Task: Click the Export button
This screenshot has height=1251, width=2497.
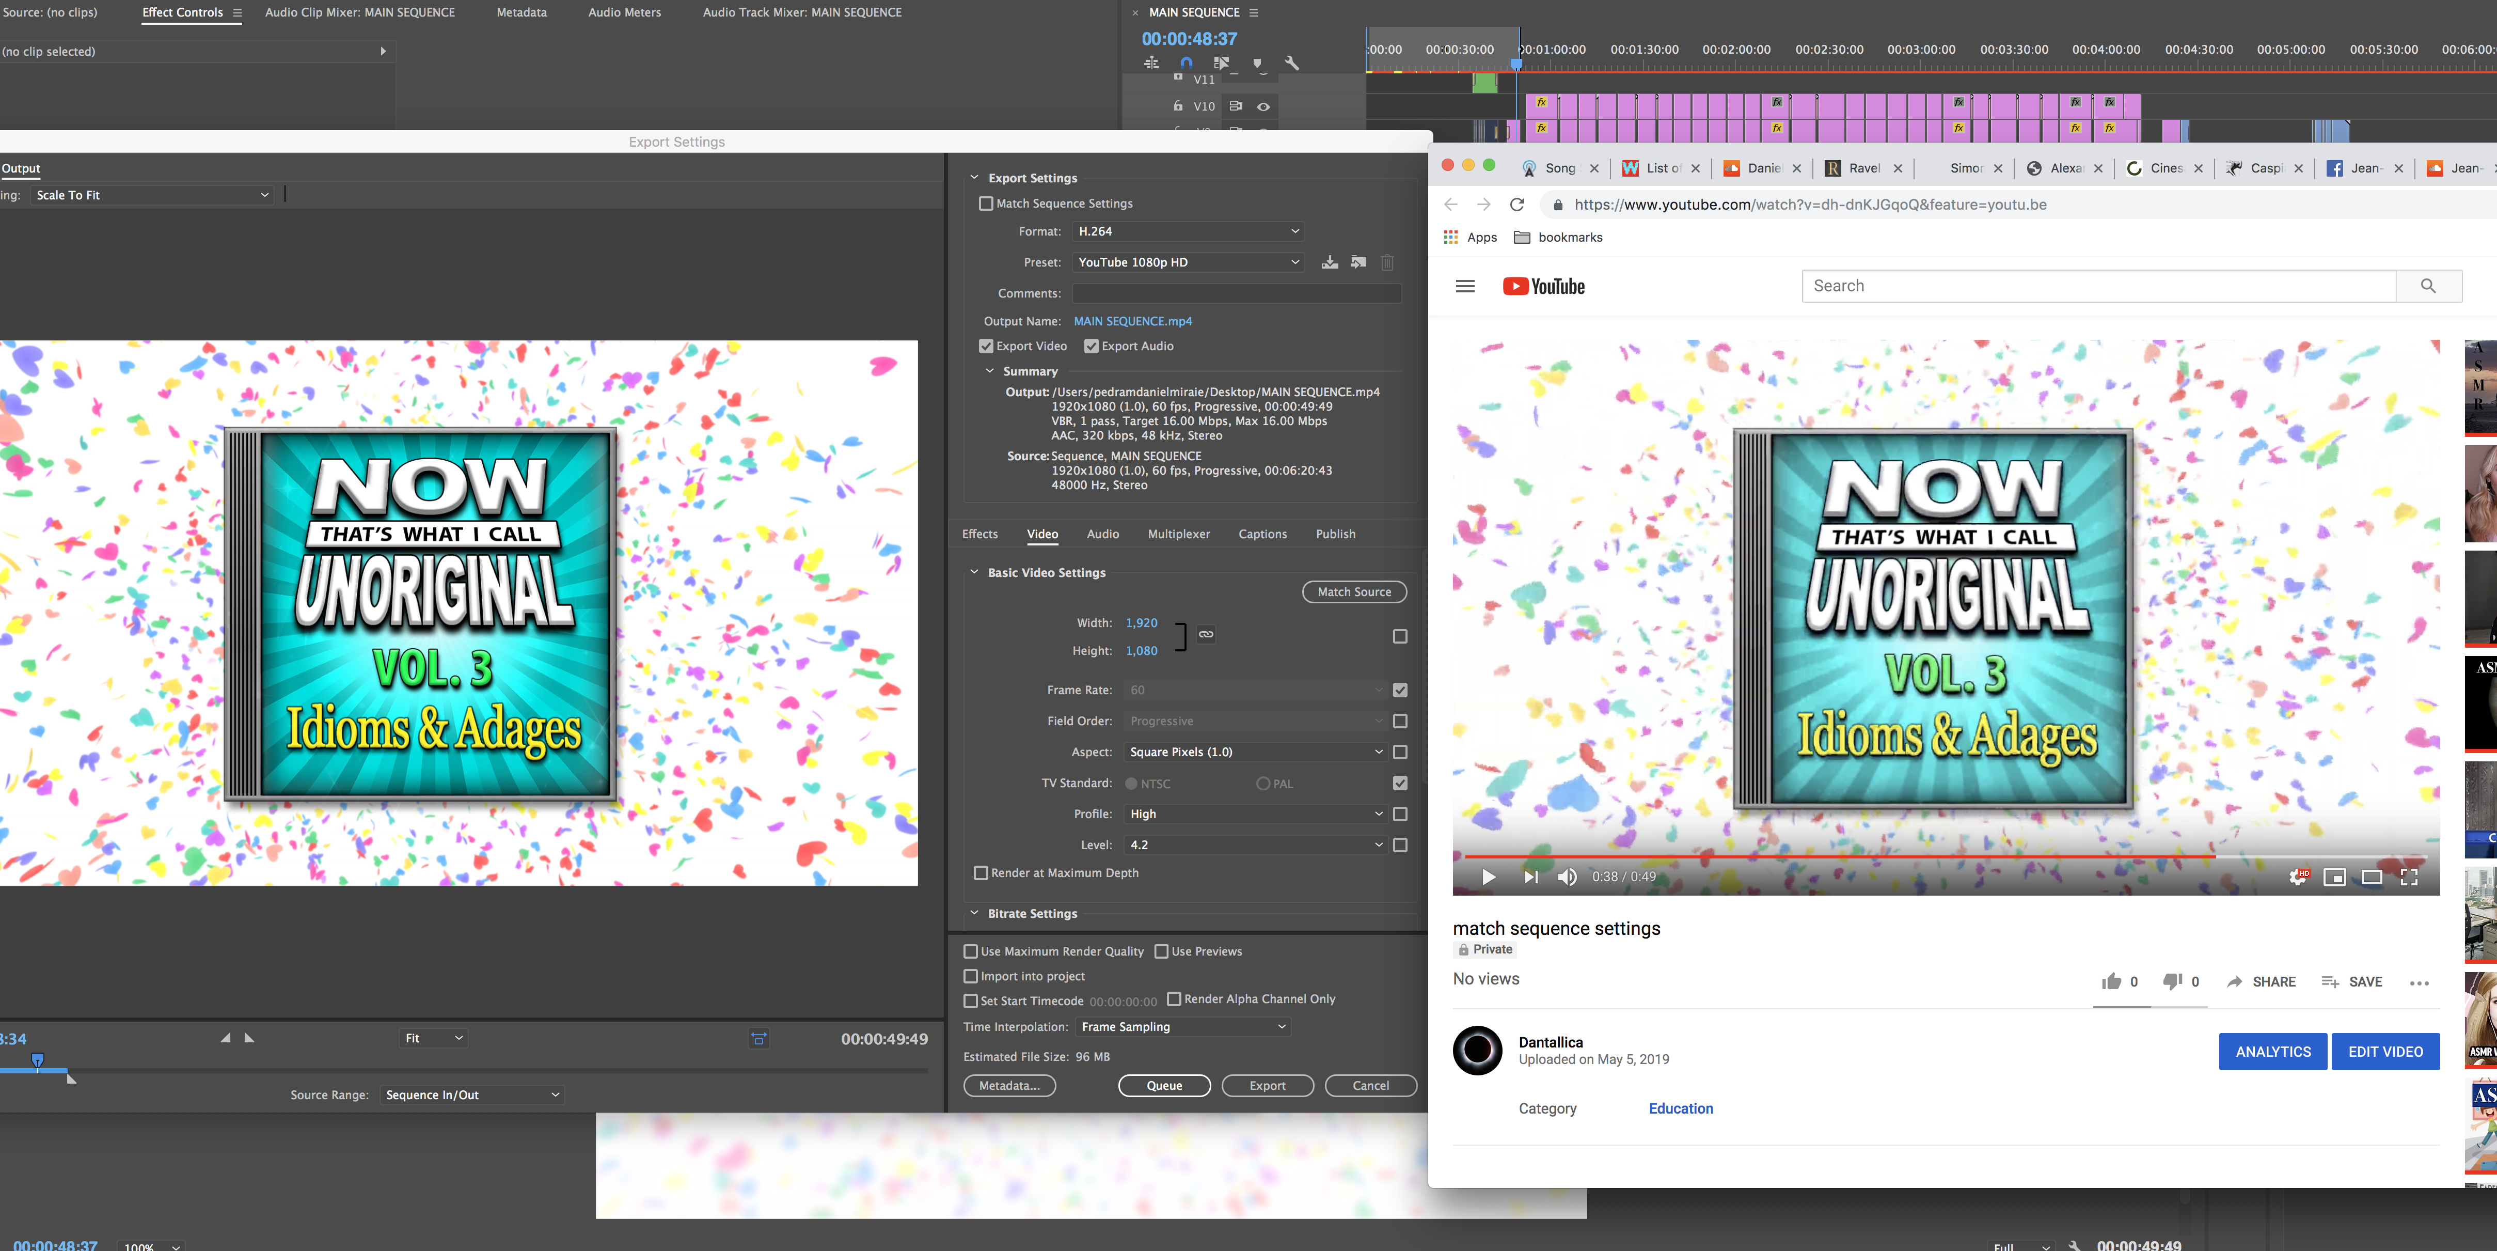Action: (x=1267, y=1085)
